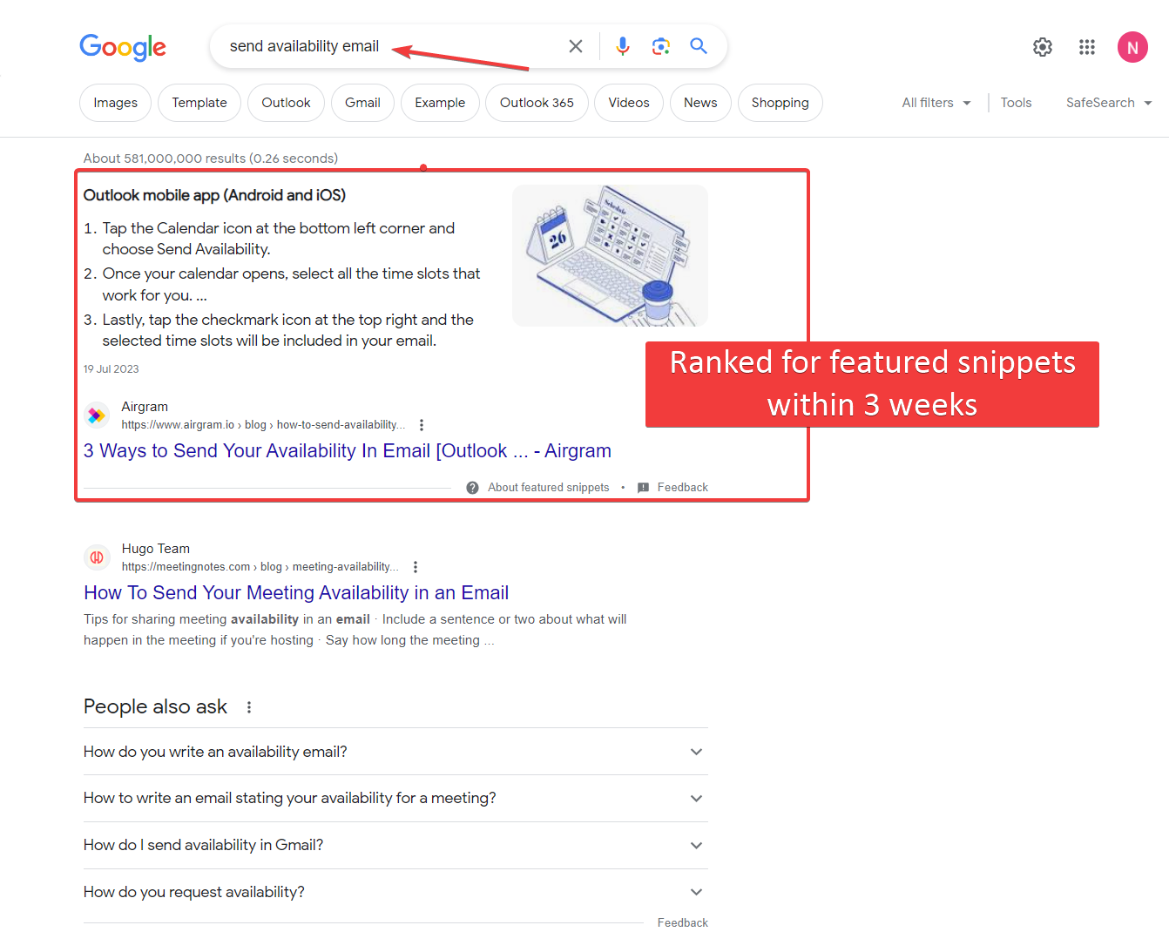Click the 19 Jul 2023 date text
Image resolution: width=1169 pixels, height=932 pixels.
click(111, 369)
